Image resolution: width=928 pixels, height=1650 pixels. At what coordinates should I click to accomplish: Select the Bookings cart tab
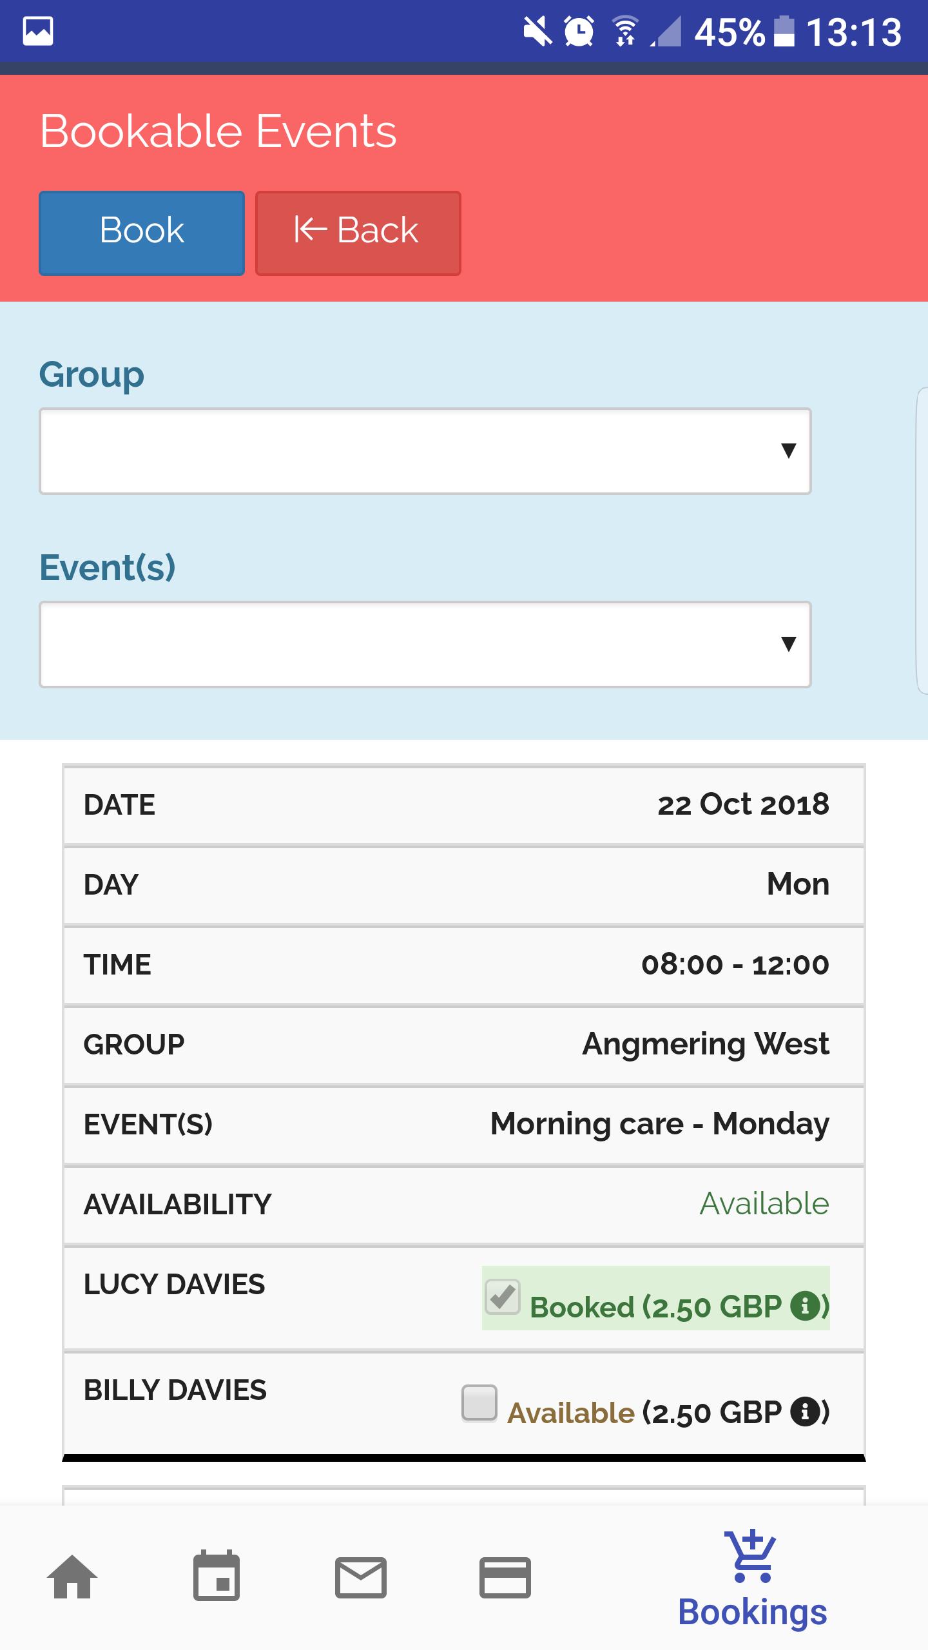pyautogui.click(x=752, y=1579)
